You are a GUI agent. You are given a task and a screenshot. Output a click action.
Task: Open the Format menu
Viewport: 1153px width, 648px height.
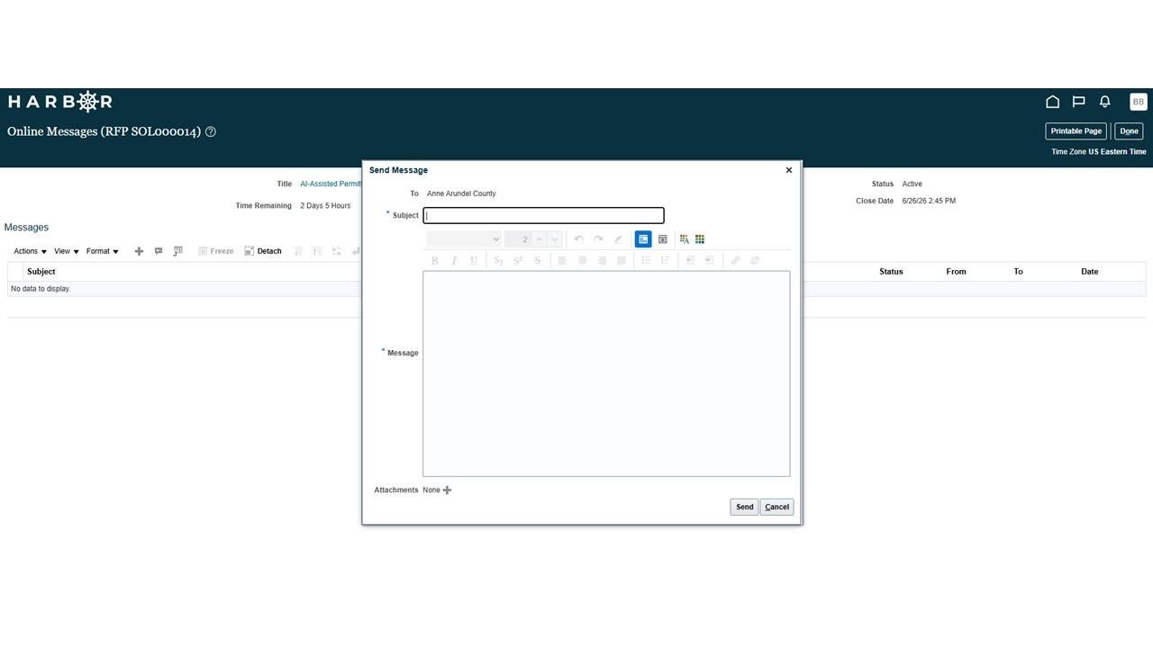(103, 251)
